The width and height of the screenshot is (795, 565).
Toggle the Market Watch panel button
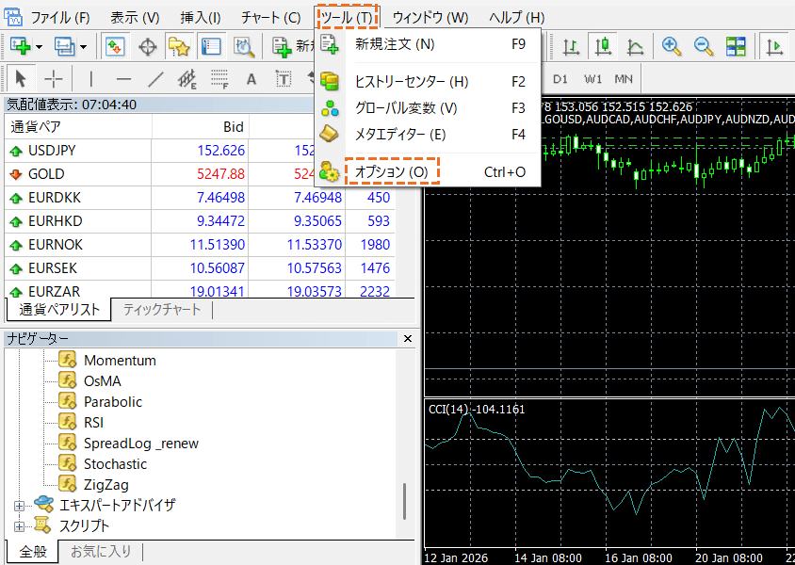click(x=116, y=46)
